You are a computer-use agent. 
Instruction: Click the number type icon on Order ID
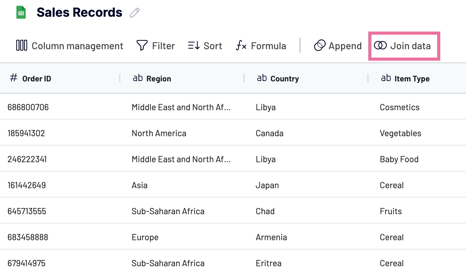[x=13, y=78]
